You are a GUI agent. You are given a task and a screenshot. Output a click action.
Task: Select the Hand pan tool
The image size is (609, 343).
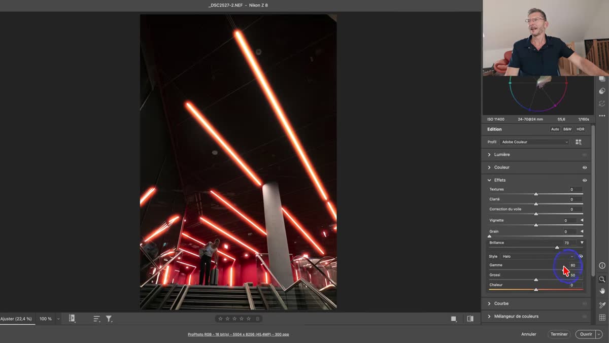(x=602, y=291)
